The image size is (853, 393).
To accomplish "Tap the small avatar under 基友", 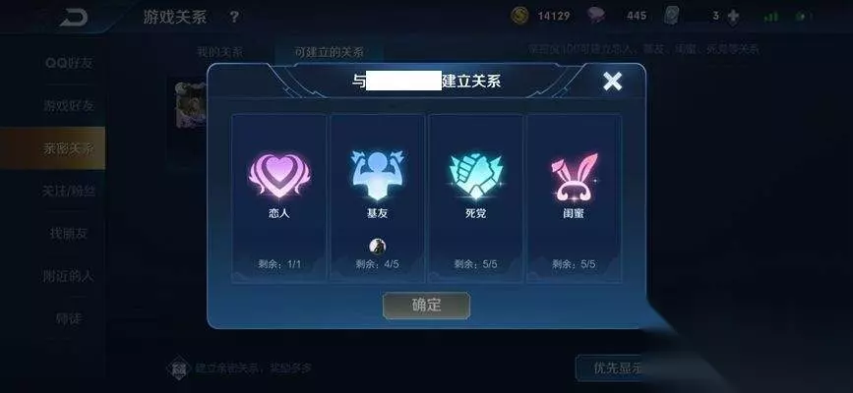I will [x=377, y=247].
